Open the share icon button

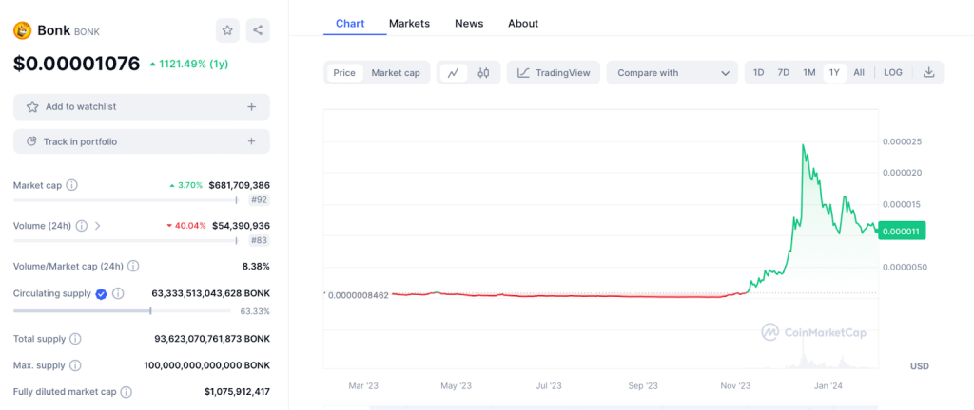(x=258, y=30)
